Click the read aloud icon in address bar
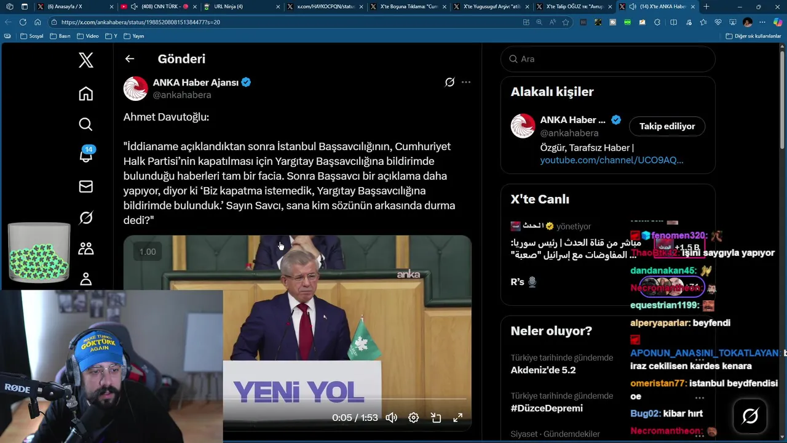Screen dimensions: 787x443 (x=553, y=22)
